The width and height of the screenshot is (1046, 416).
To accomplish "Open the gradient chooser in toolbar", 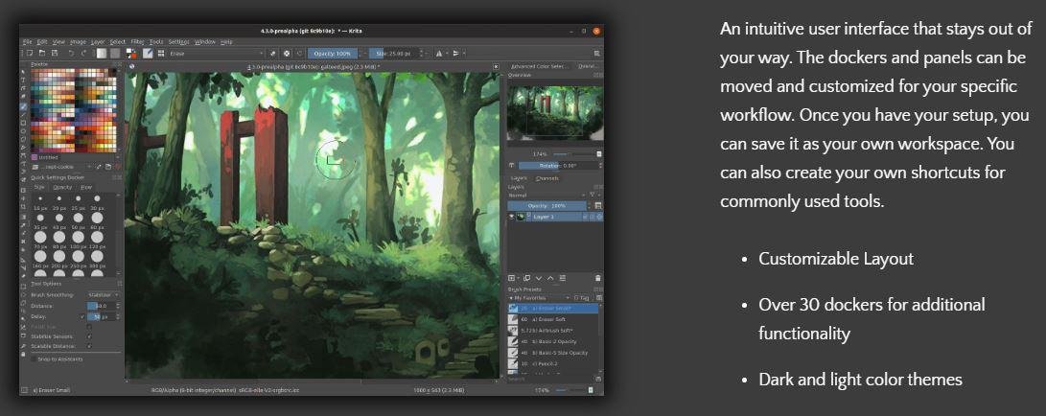I will (102, 53).
